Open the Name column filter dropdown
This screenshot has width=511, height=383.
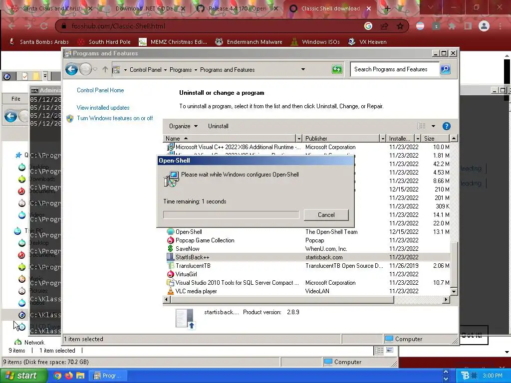point(299,139)
